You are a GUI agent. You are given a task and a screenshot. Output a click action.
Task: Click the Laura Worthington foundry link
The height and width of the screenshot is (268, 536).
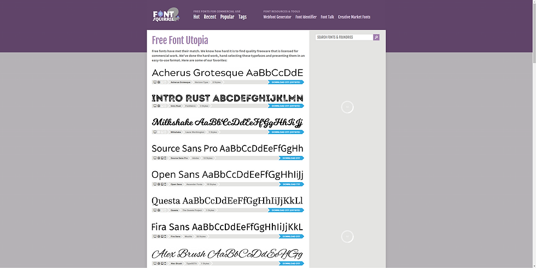(x=195, y=132)
